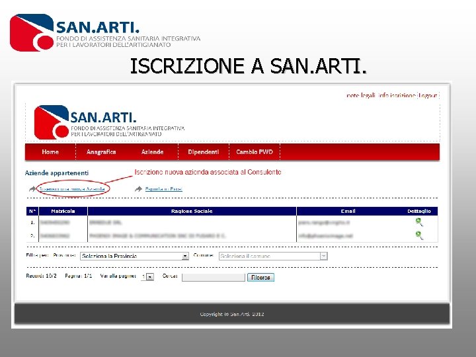Open the Vai alla pagina dropdown
The image size is (476, 357).
147,276
